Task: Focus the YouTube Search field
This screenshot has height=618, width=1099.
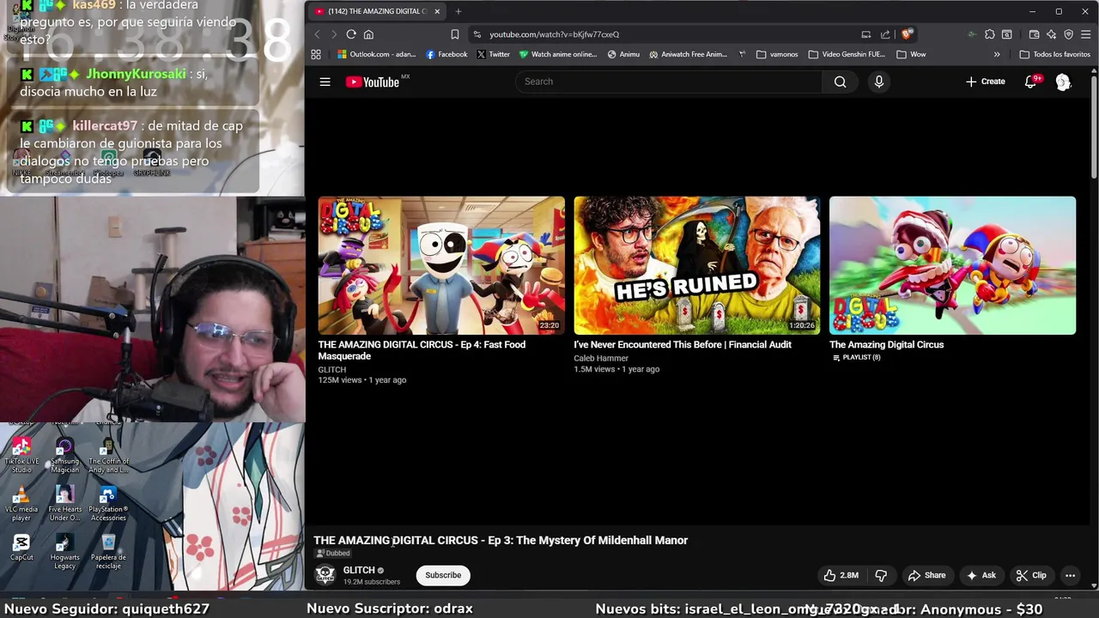Action: pos(670,82)
